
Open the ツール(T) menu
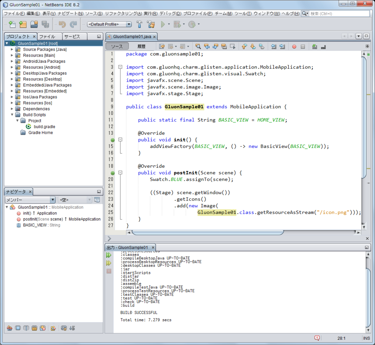(243, 14)
